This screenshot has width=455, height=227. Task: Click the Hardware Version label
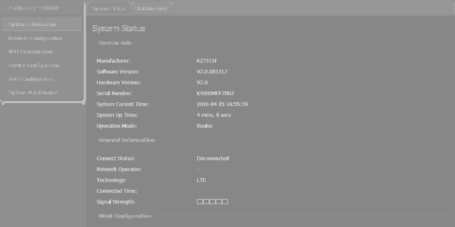coord(119,82)
